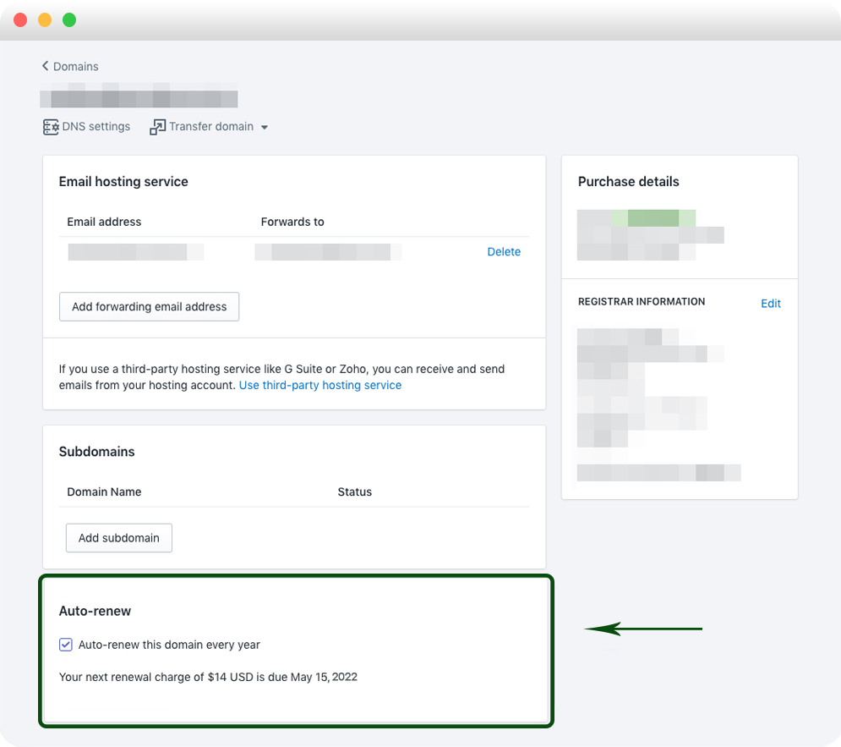
Task: Click the Add forwarding email address button
Action: (x=149, y=306)
